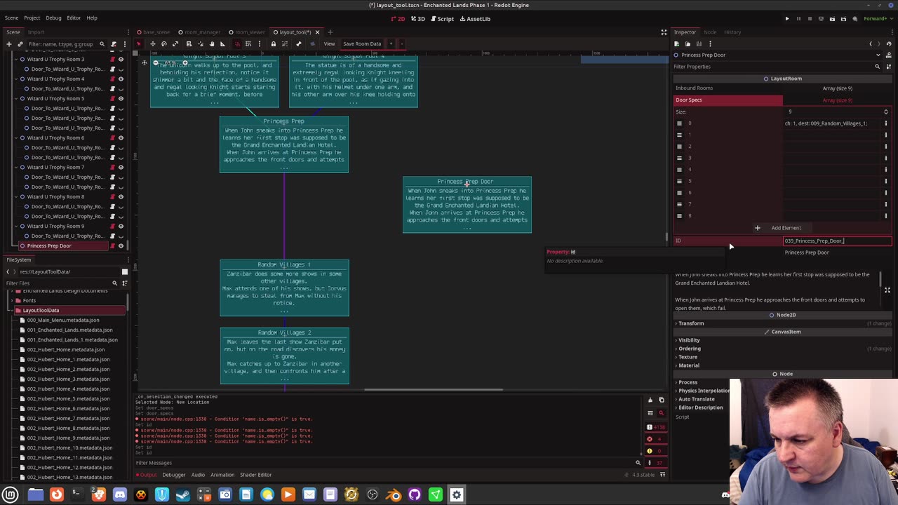Select the Select Mode arrow tool
This screenshot has height=505, width=898.
tap(139, 43)
